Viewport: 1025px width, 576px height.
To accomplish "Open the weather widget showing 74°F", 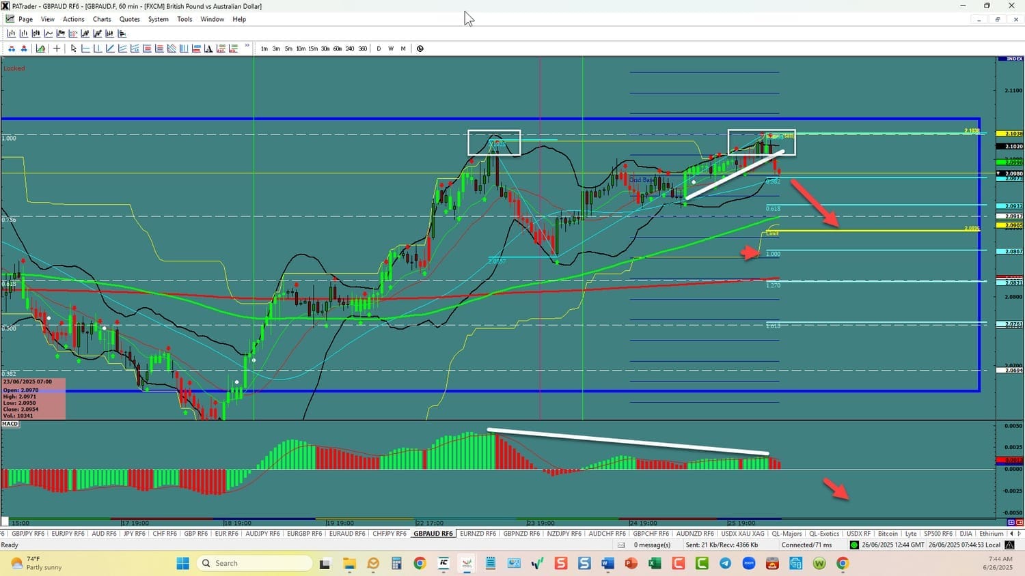I will 36,563.
